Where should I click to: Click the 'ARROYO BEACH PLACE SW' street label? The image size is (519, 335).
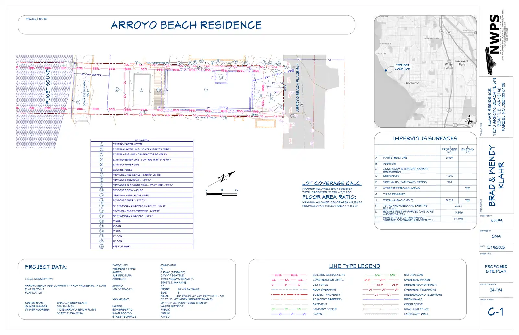tap(298, 88)
